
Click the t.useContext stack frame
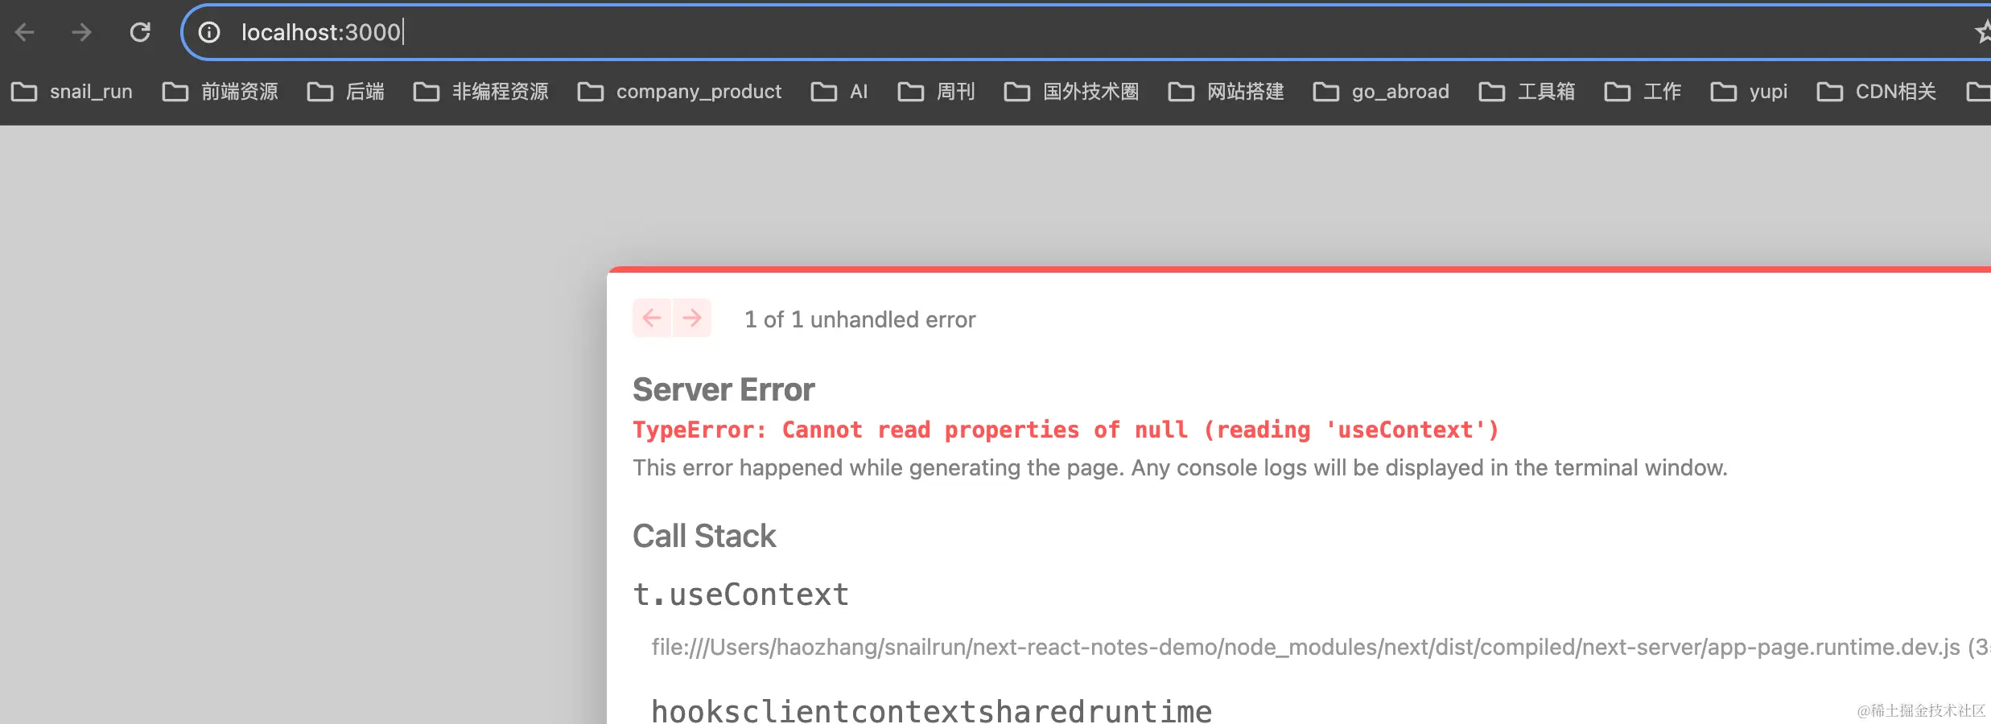click(x=741, y=594)
